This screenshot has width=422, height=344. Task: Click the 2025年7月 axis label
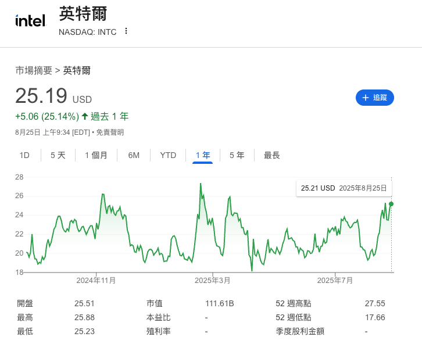click(335, 281)
